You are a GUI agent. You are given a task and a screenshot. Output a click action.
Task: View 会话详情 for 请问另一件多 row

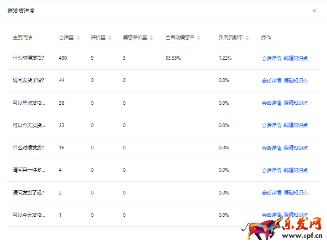271,170
